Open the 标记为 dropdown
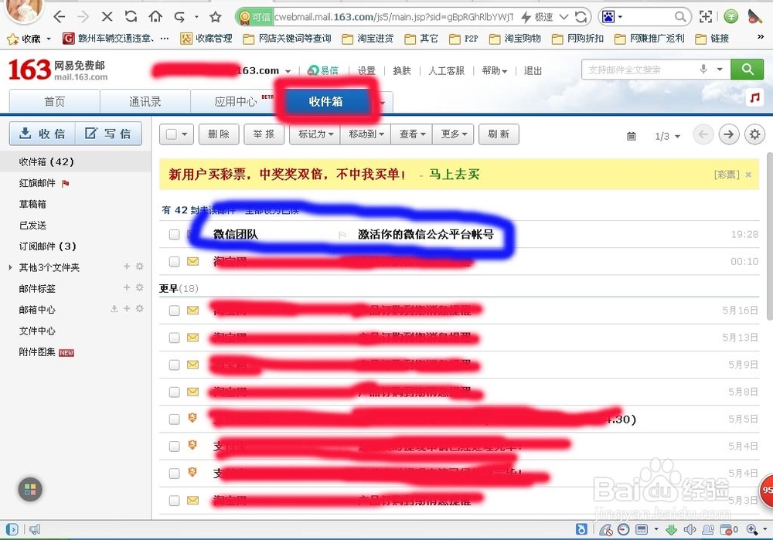This screenshot has height=540, width=773. pyautogui.click(x=315, y=134)
